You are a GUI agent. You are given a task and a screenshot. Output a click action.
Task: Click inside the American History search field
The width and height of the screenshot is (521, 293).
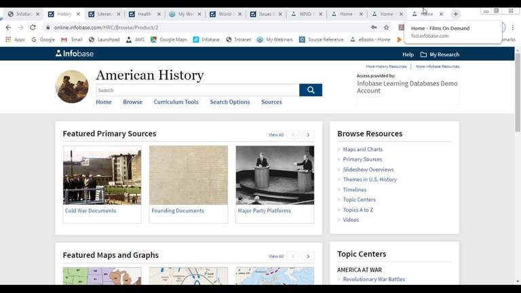point(197,90)
